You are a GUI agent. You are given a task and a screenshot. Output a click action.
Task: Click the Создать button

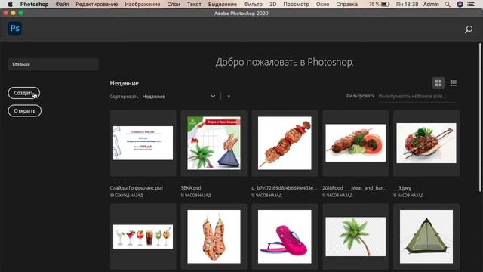pyautogui.click(x=23, y=93)
